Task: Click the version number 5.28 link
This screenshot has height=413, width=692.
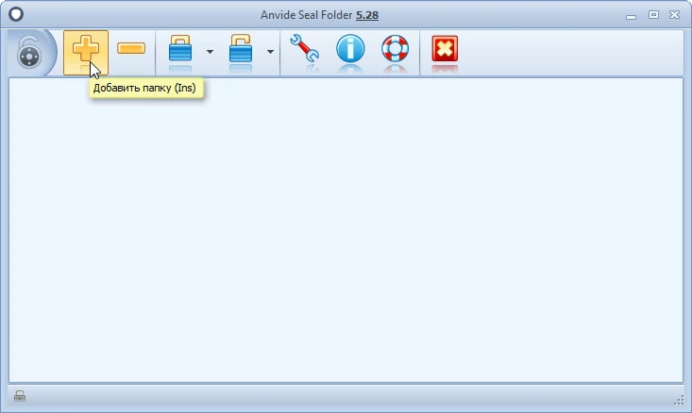Action: 367,15
